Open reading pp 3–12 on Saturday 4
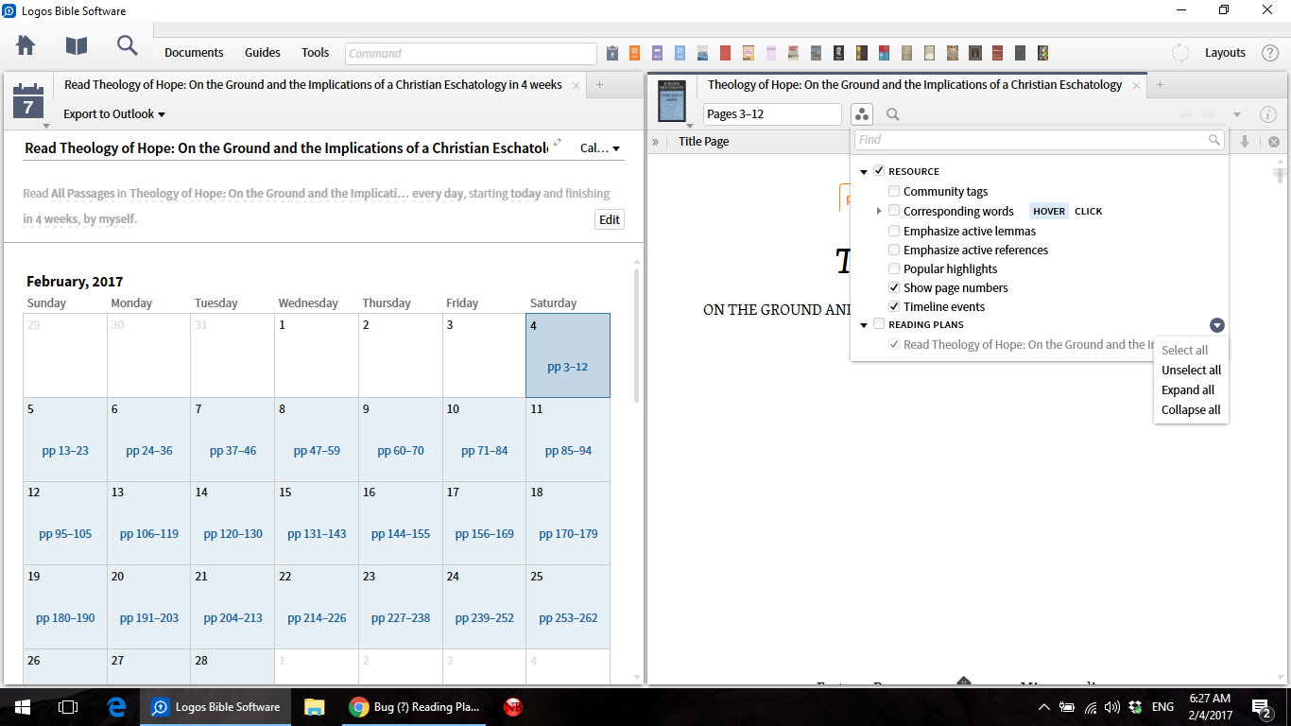1291x726 pixels. click(x=567, y=367)
